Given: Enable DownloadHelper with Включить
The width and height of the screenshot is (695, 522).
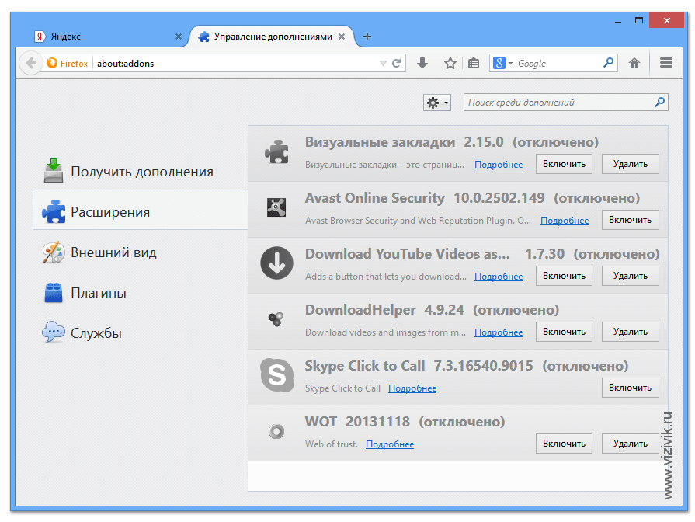Looking at the screenshot, I should 564,332.
